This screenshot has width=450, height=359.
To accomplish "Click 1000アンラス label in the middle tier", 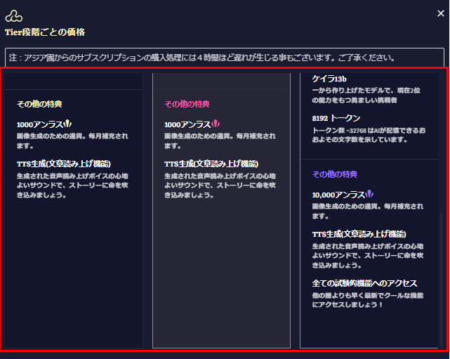I will (x=187, y=124).
